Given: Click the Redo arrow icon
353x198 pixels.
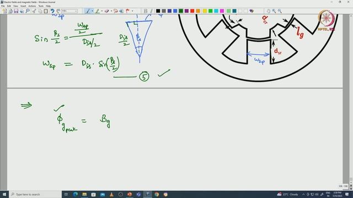Looking at the screenshot, I should click(58, 11).
